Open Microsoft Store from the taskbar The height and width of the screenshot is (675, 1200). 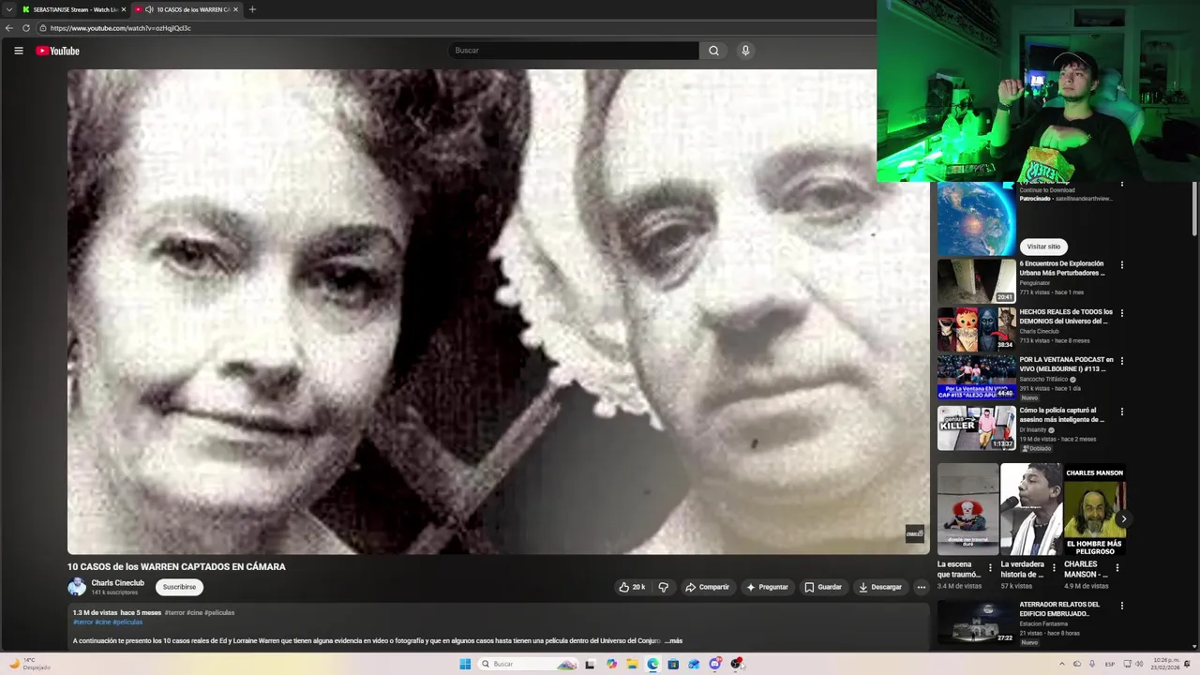pyautogui.click(x=673, y=664)
